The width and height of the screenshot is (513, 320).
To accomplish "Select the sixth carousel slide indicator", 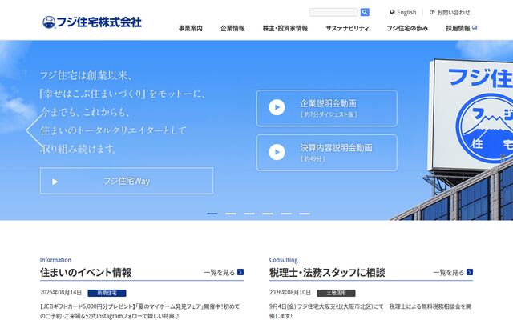I will pyautogui.click(x=305, y=214).
